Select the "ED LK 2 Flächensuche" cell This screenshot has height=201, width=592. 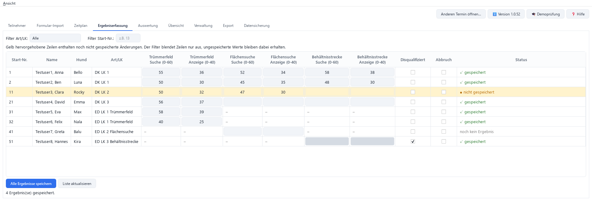pyautogui.click(x=116, y=132)
